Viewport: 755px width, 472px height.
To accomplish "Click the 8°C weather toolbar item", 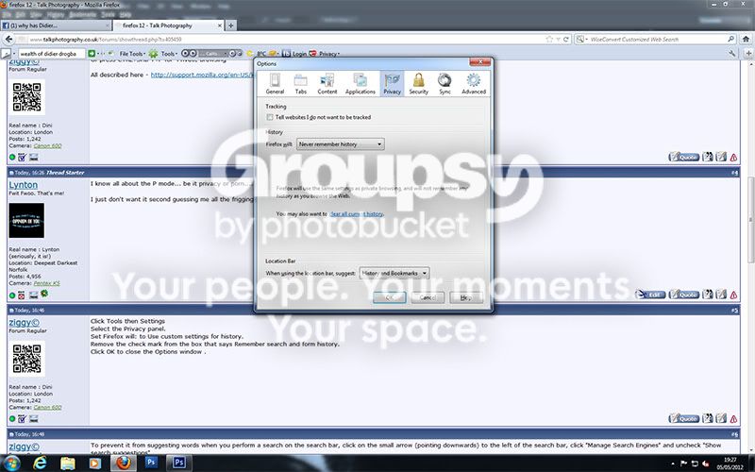I will click(261, 54).
